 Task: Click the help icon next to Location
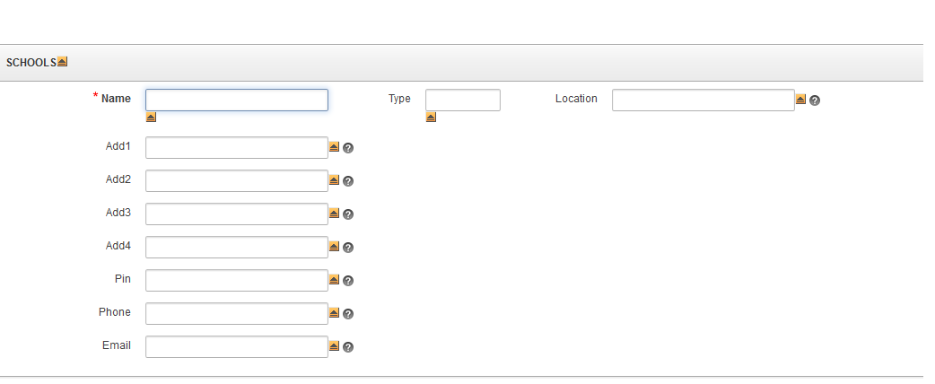point(815,100)
